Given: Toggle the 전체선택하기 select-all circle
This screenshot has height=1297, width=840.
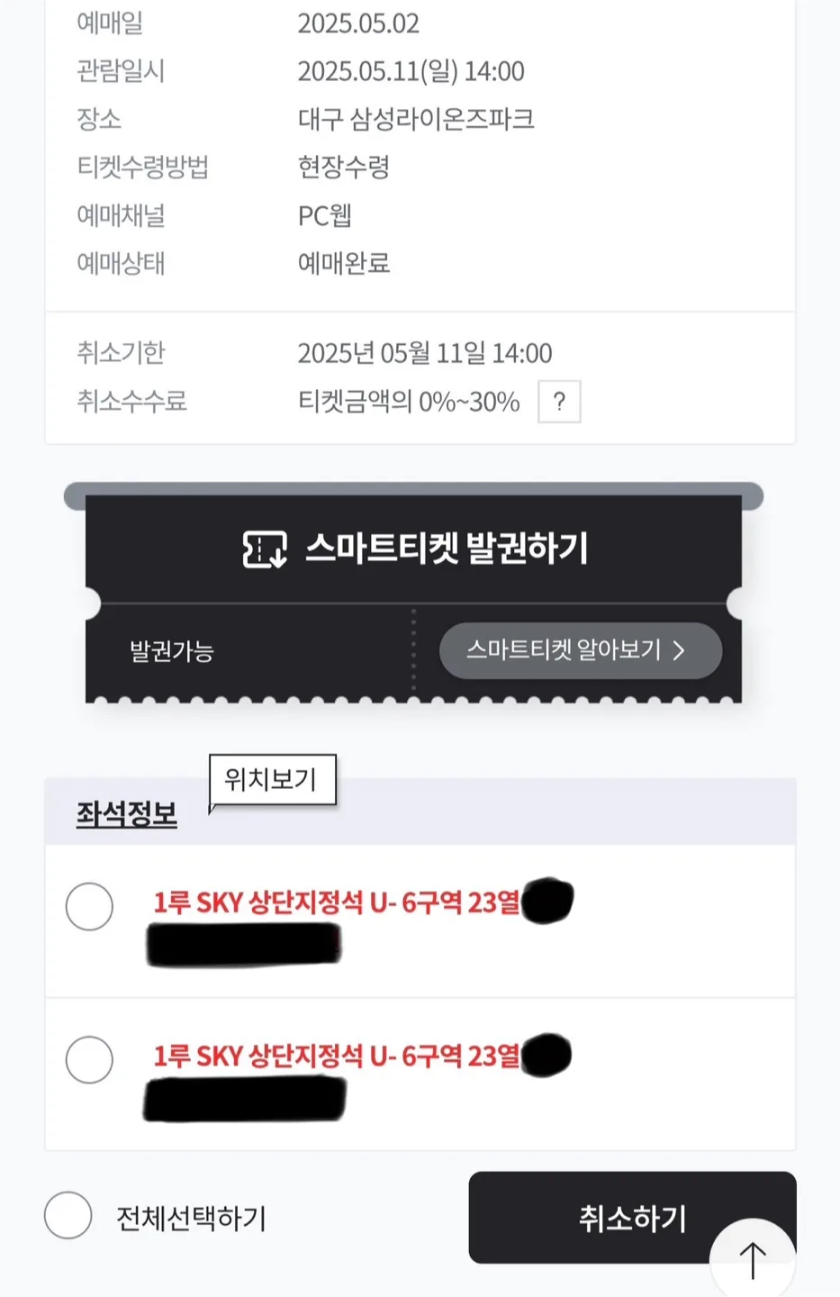Looking at the screenshot, I should [68, 1216].
